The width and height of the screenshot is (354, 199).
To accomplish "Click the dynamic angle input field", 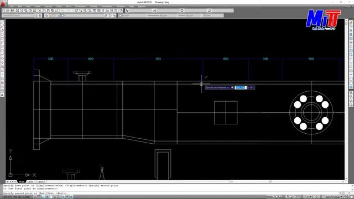I will click(x=251, y=87).
